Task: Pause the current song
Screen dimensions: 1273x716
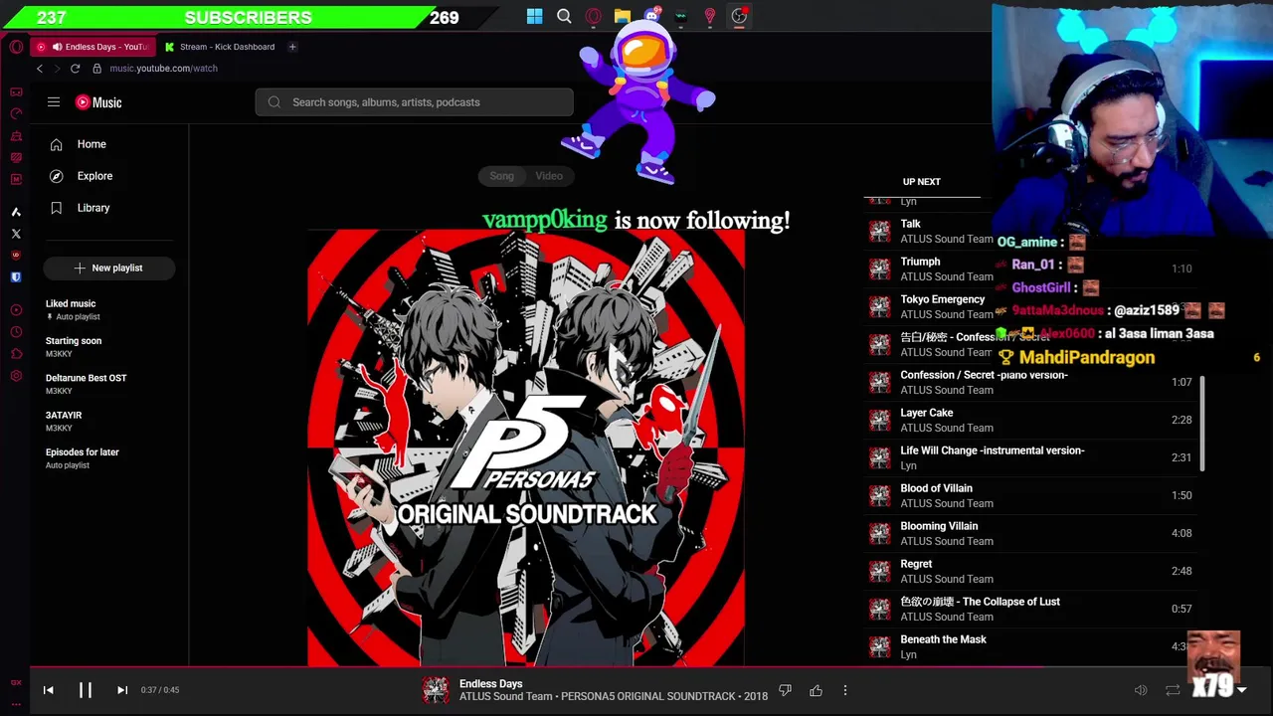Action: coord(86,690)
